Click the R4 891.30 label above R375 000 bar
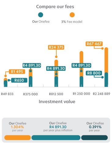The height and width of the screenshot is (146, 112). point(32,65)
